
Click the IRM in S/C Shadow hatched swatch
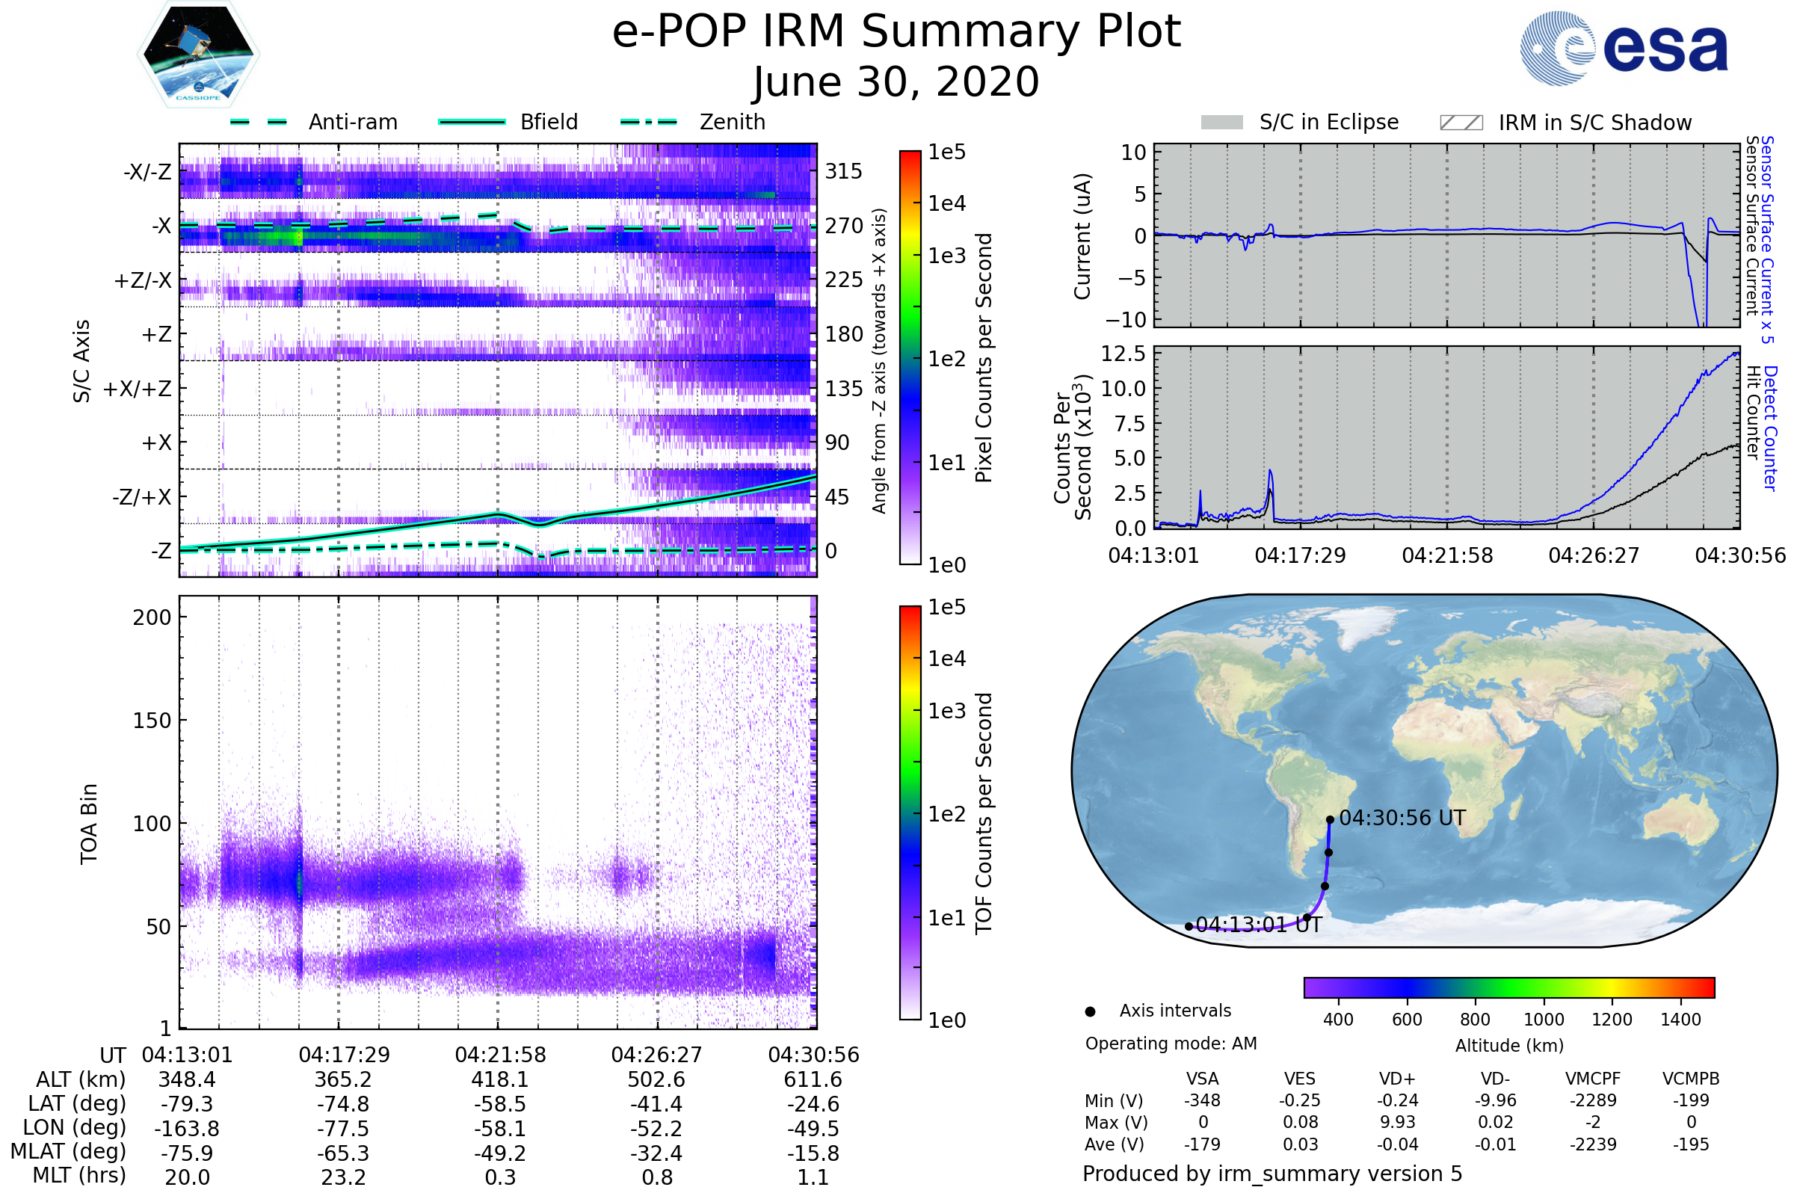pyautogui.click(x=1461, y=123)
